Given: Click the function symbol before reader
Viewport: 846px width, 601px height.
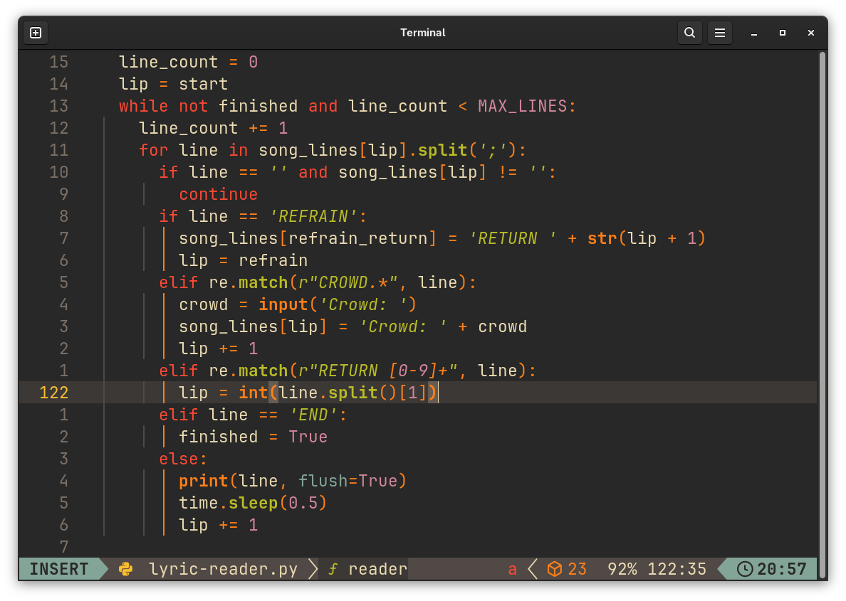Looking at the screenshot, I should (x=333, y=569).
